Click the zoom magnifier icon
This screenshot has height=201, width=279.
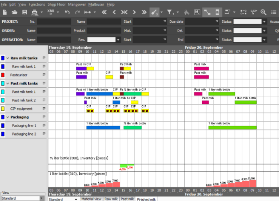[x=263, y=12]
